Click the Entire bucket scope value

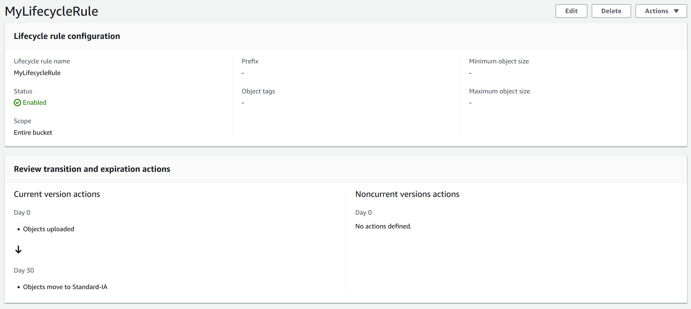pyautogui.click(x=33, y=132)
